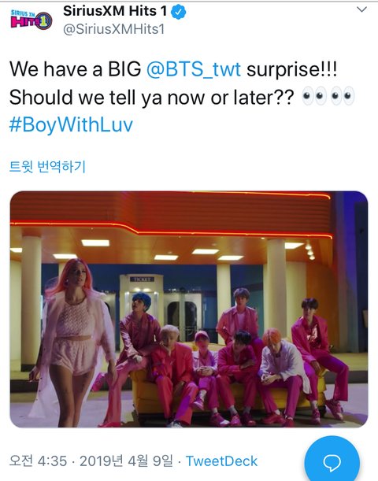The image size is (378, 481).
Task: Click the TICKET booth sign in the photo
Action: [x=142, y=279]
